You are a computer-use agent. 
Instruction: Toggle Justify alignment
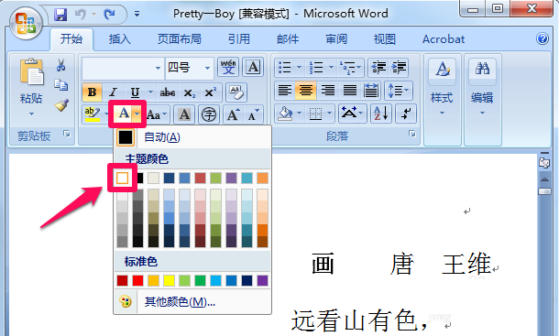click(350, 90)
